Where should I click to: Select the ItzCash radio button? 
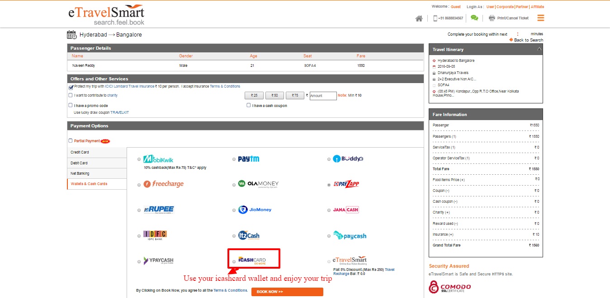tap(234, 236)
